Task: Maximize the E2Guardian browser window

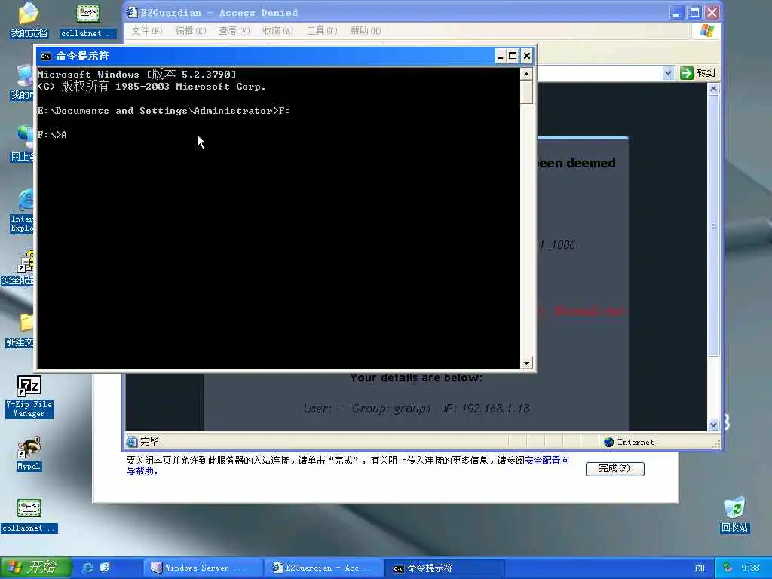Action: click(694, 12)
